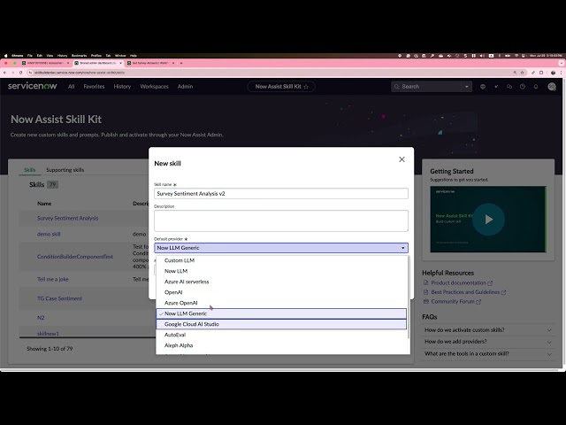Open the Admin menu
The width and height of the screenshot is (566, 425).
click(x=185, y=87)
